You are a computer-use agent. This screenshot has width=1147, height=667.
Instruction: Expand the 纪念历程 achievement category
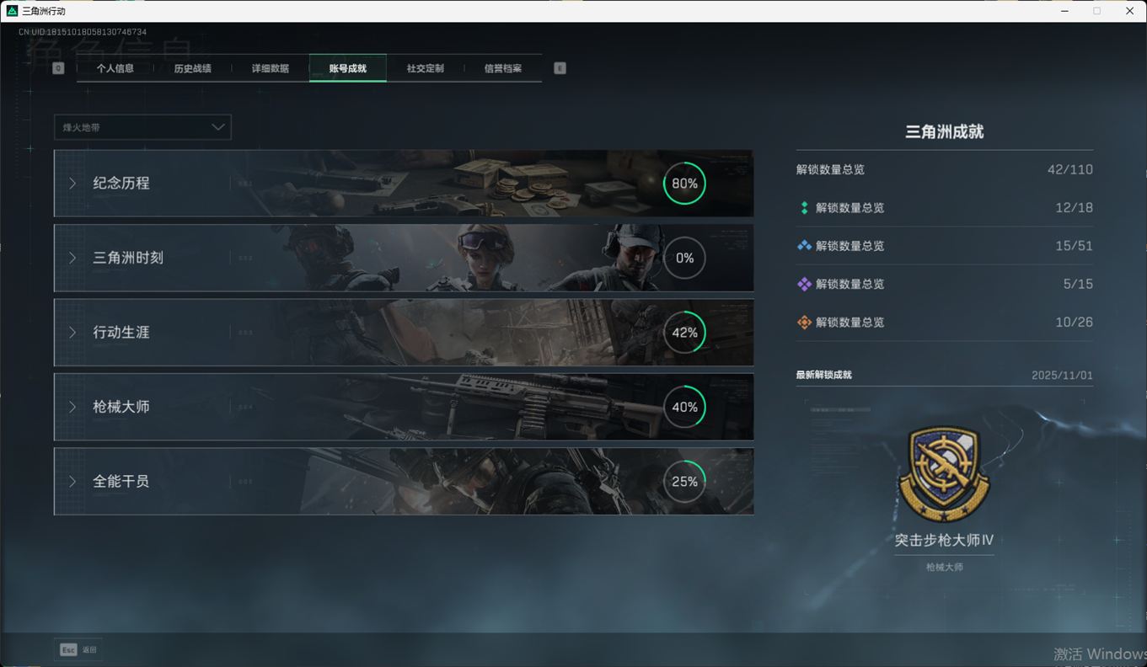click(x=121, y=184)
